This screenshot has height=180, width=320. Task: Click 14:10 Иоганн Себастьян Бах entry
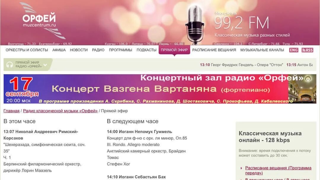[136, 177]
